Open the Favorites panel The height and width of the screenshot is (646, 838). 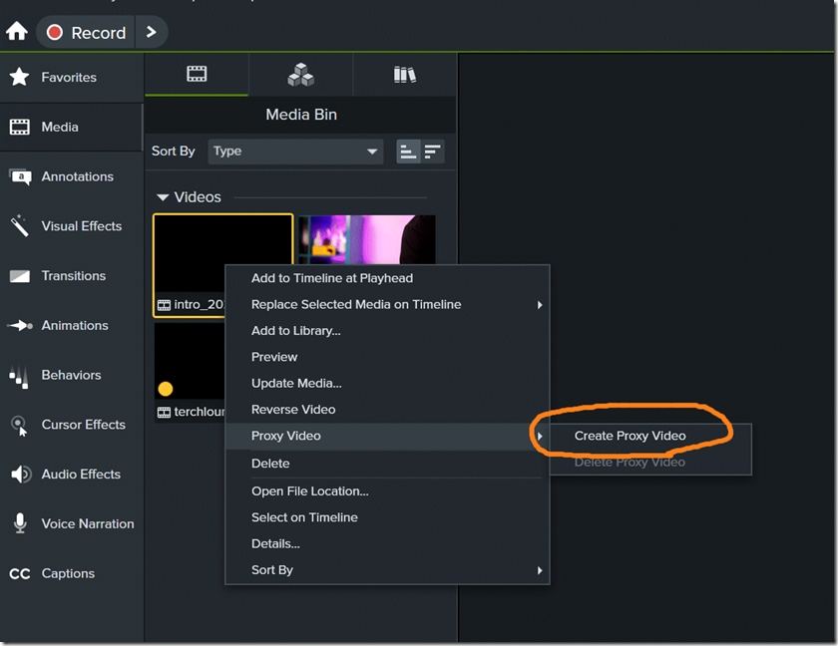pos(72,78)
